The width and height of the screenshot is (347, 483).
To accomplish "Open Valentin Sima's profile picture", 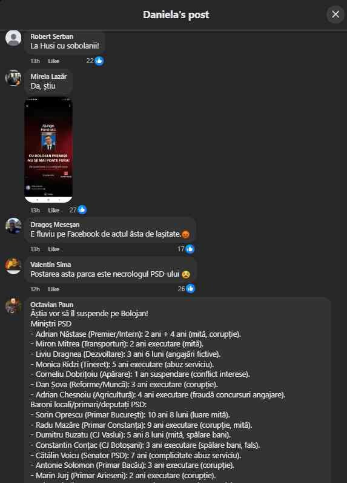I will [13, 266].
